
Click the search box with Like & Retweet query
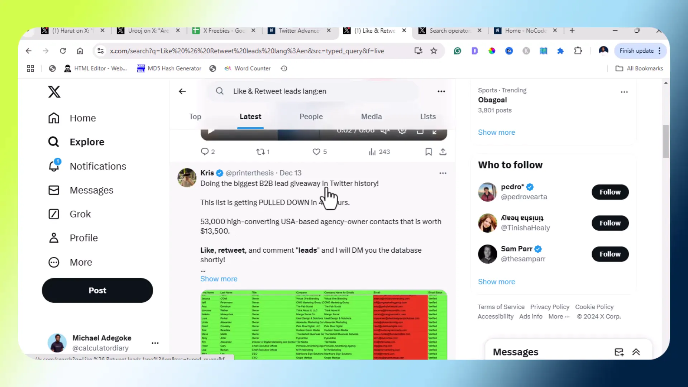[x=313, y=91]
